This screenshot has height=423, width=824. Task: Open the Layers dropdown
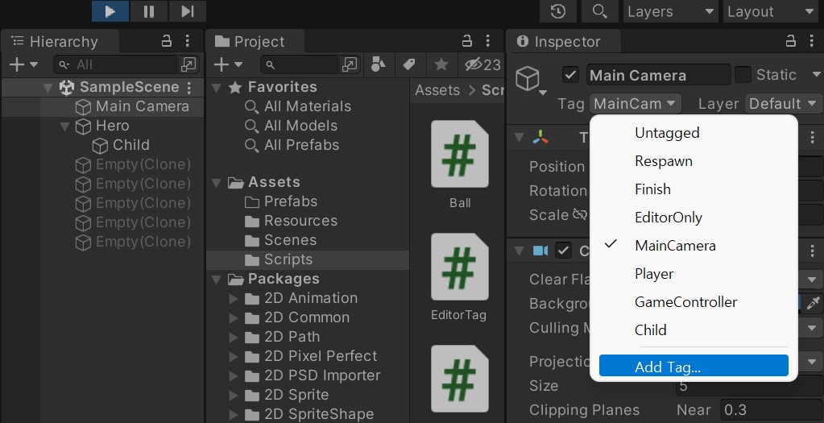coord(671,11)
